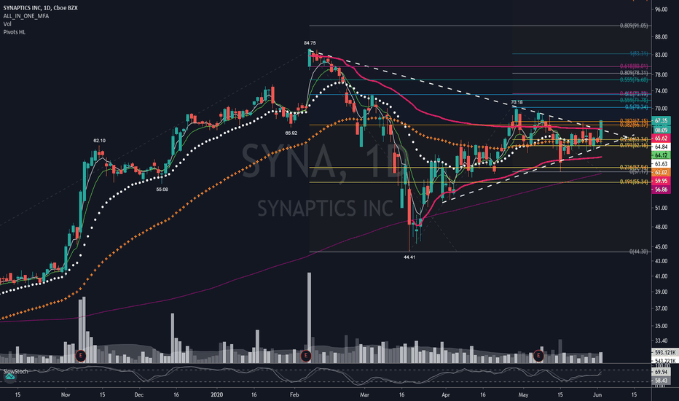Click the 55.08 pivot low label
This screenshot has width=679, height=401.
[x=162, y=190]
